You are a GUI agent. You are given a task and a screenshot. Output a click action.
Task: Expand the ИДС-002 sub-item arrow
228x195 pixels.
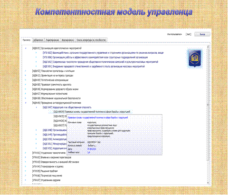(36, 62)
